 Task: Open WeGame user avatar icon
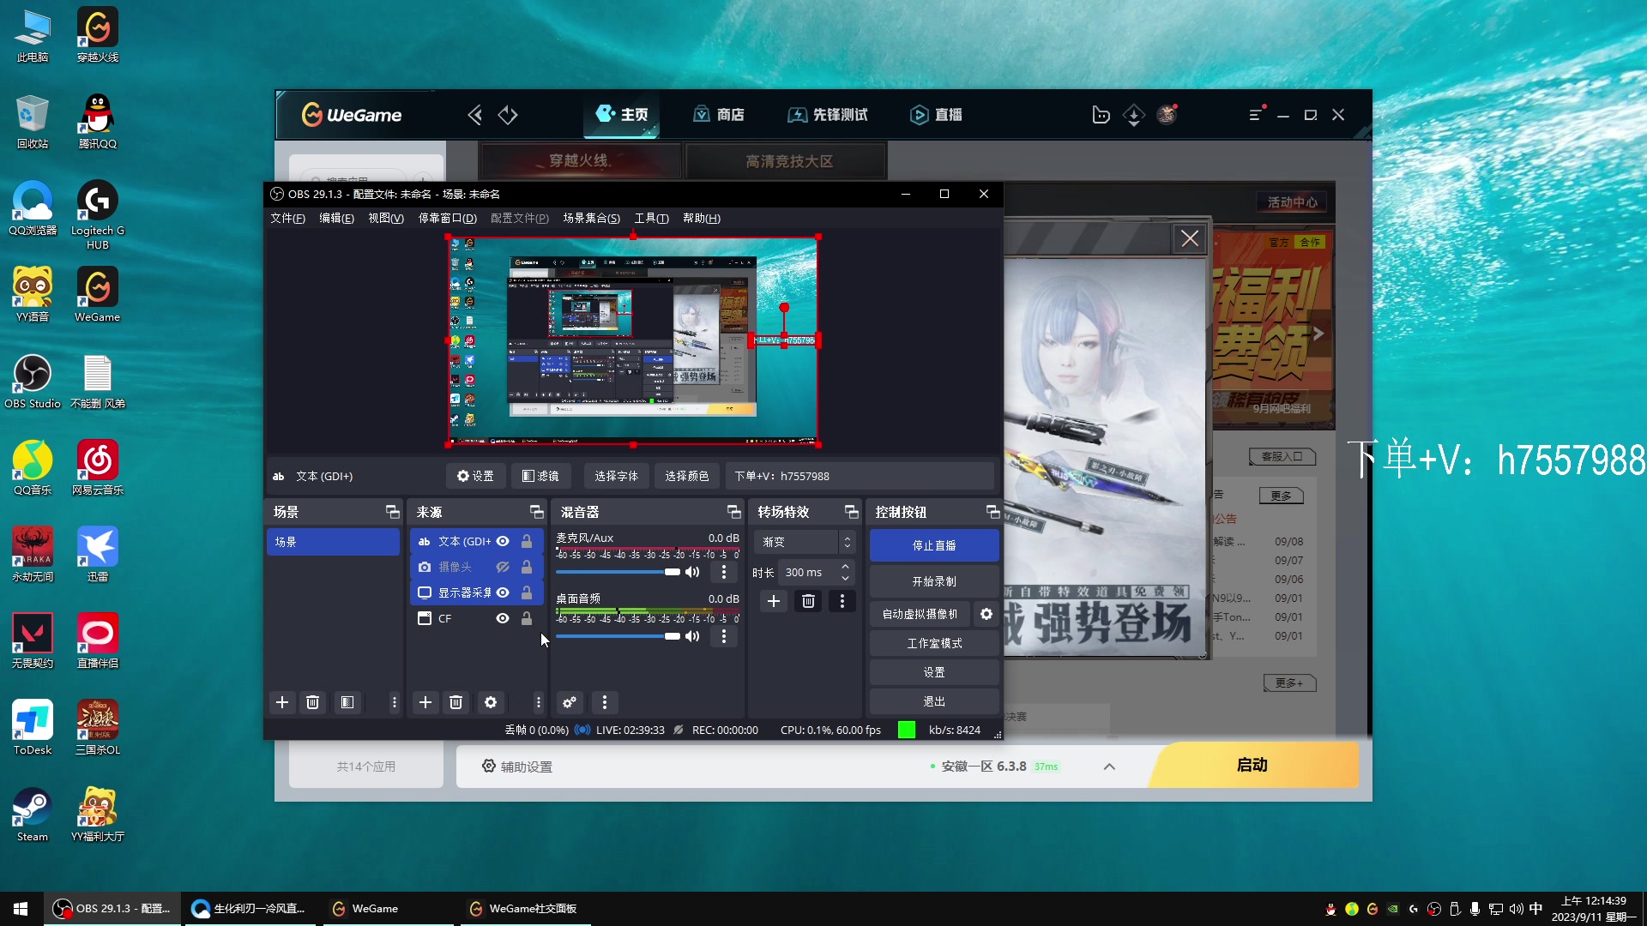(1167, 115)
